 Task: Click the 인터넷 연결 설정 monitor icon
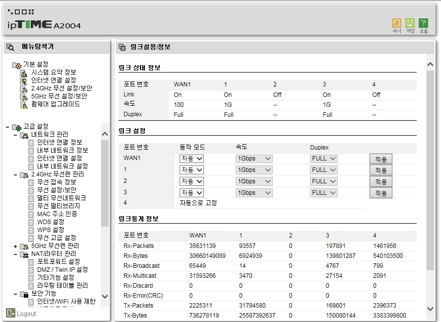(24, 81)
